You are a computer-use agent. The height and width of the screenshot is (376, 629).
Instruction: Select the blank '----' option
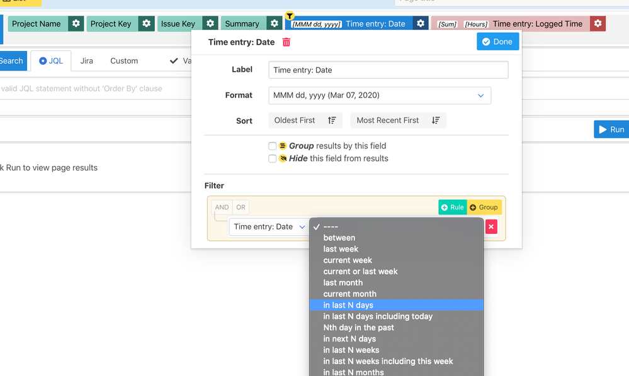(x=396, y=226)
